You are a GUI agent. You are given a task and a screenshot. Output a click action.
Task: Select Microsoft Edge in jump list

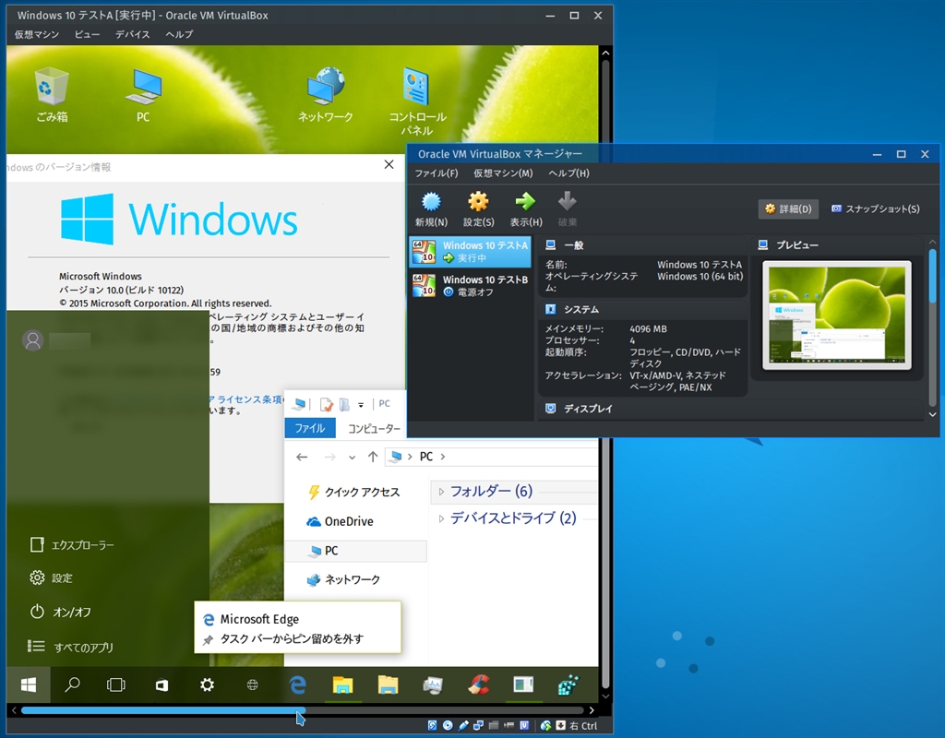click(259, 619)
